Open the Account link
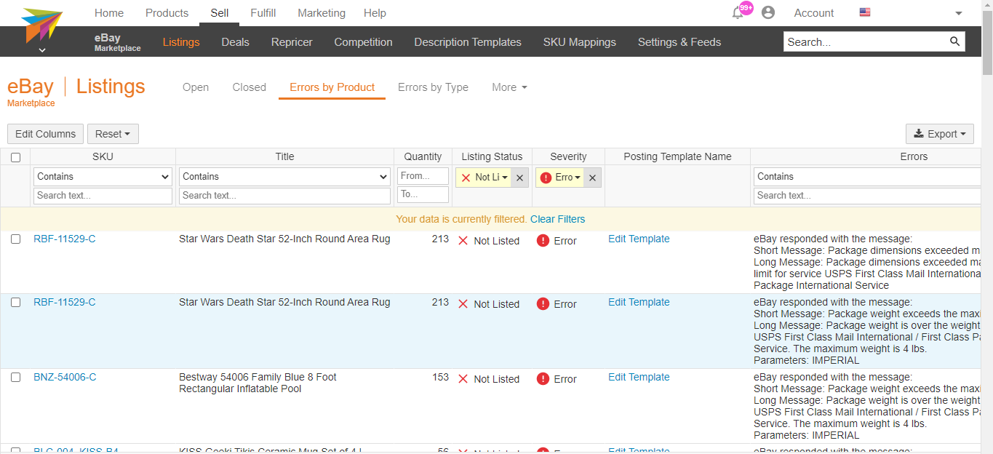 (814, 13)
